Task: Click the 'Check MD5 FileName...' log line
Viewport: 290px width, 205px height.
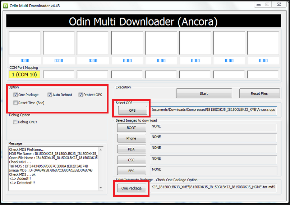Action: click(x=27, y=150)
